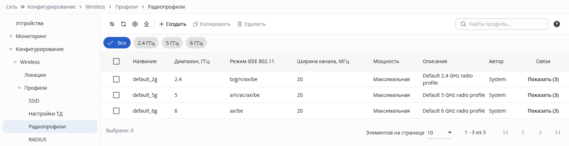Go to next page arrow
This screenshot has height=146, width=569.
(x=540, y=132)
